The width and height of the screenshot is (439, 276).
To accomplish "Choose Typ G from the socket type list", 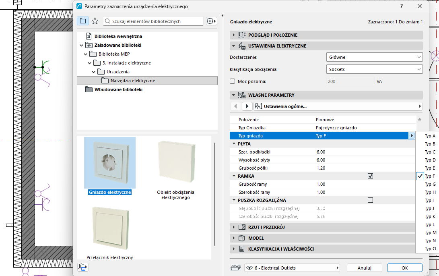I will [430, 184].
